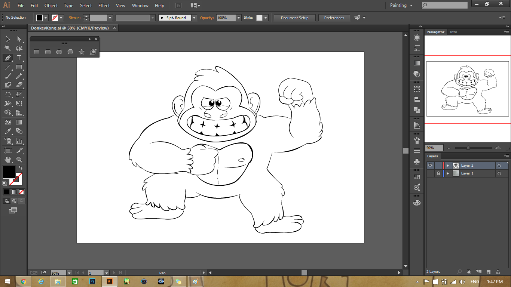The width and height of the screenshot is (511, 287).
Task: Choose the Star shape in floating panel
Action: (x=82, y=52)
